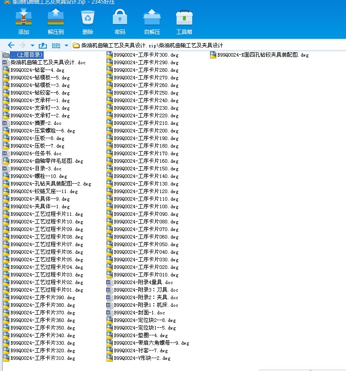Click the 自解压 (Self-extract) icon
Image resolution: width=346 pixels, height=371 pixels.
152,17
